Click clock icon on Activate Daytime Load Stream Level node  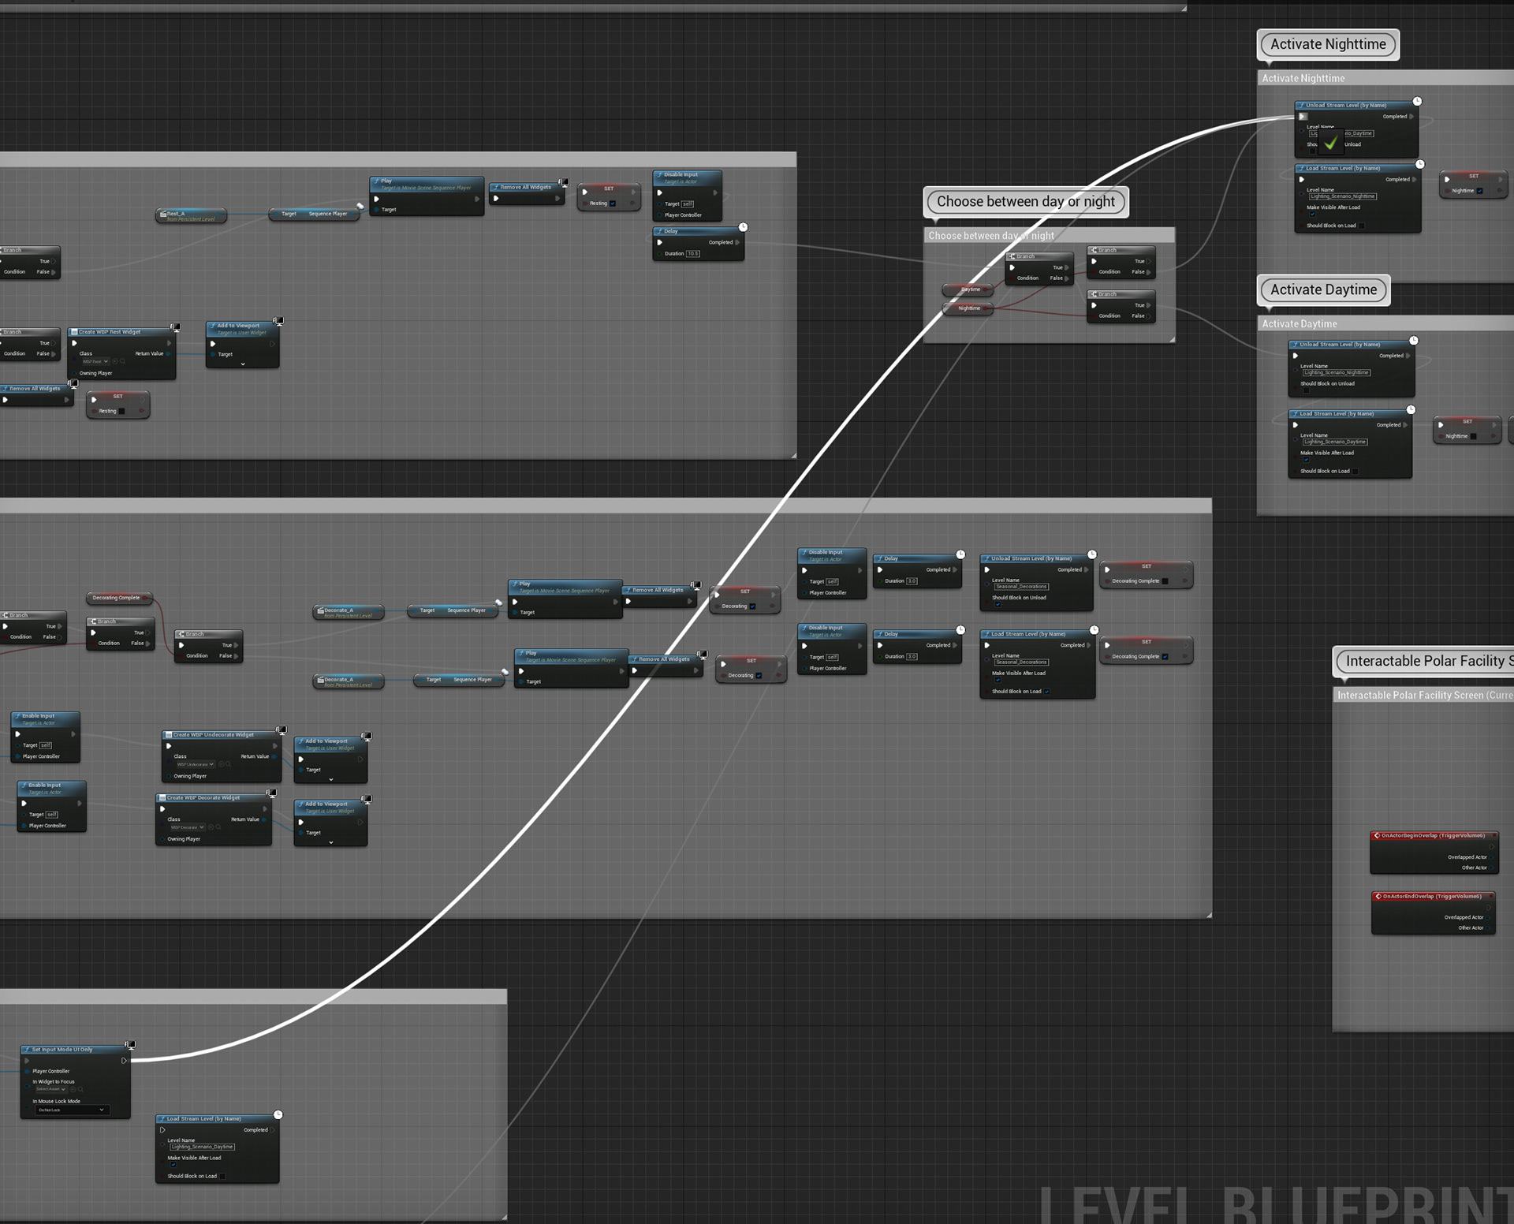click(1411, 409)
